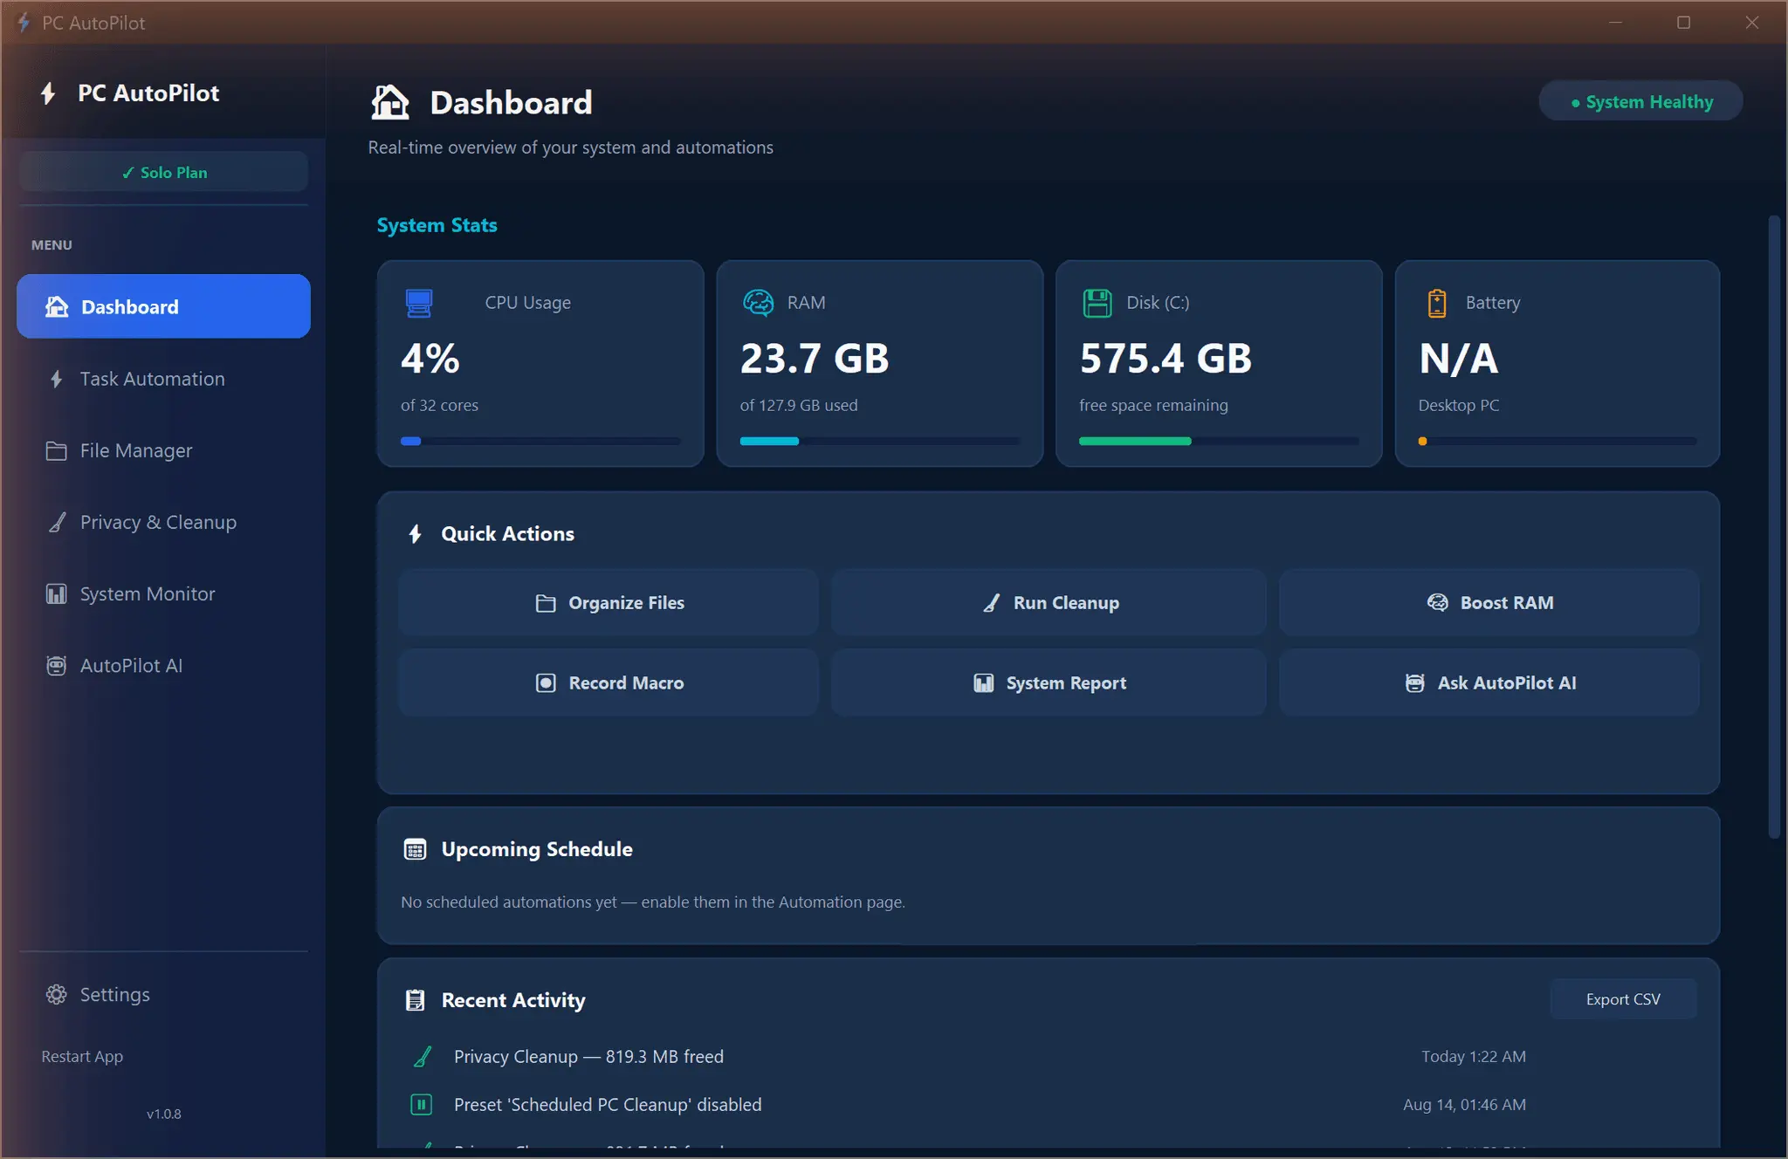Click the System Healthy status pill
The height and width of the screenshot is (1159, 1788).
1640,101
